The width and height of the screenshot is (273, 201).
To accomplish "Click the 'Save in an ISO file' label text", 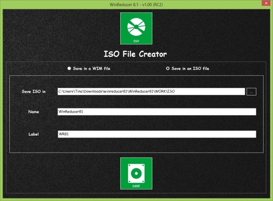I will click(190, 68).
